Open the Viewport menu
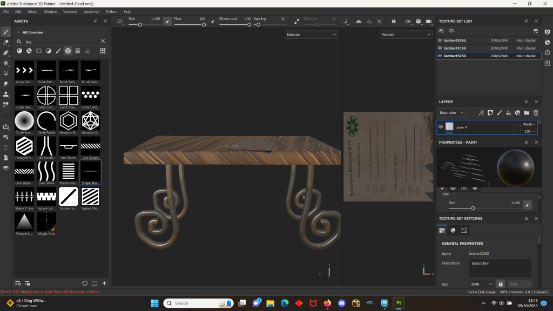The image size is (553, 311). pyautogui.click(x=70, y=12)
